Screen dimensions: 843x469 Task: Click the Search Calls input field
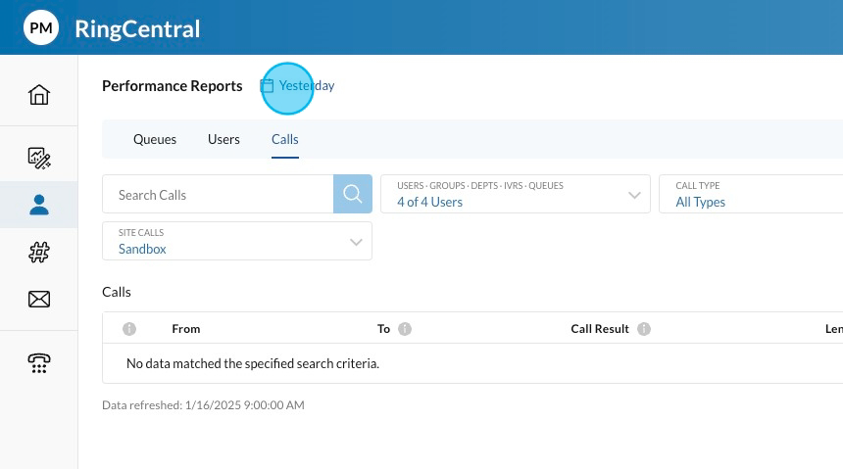[x=218, y=195]
